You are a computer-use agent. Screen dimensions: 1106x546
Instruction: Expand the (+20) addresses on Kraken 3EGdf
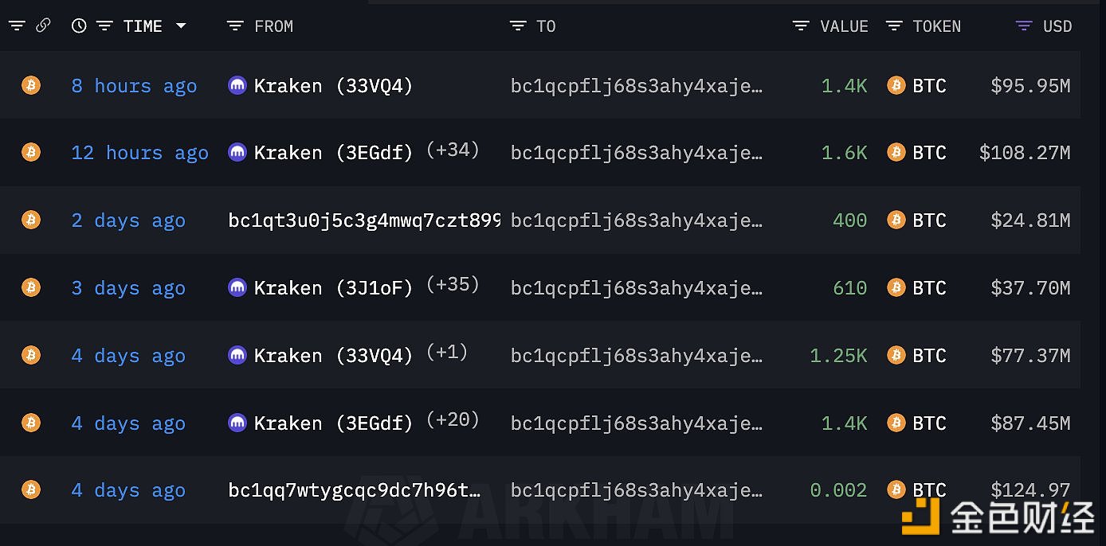click(x=453, y=419)
